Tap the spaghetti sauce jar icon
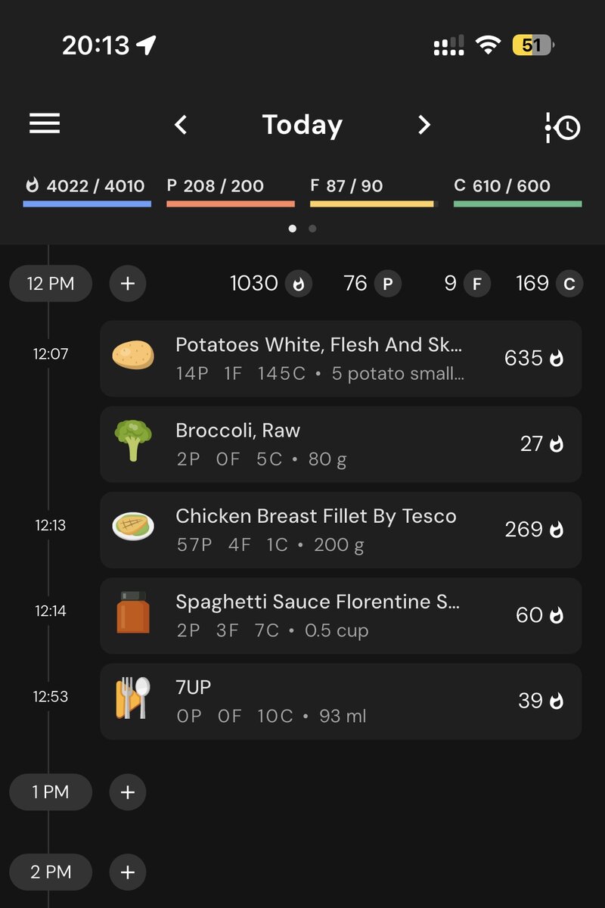The image size is (605, 908). 133,613
